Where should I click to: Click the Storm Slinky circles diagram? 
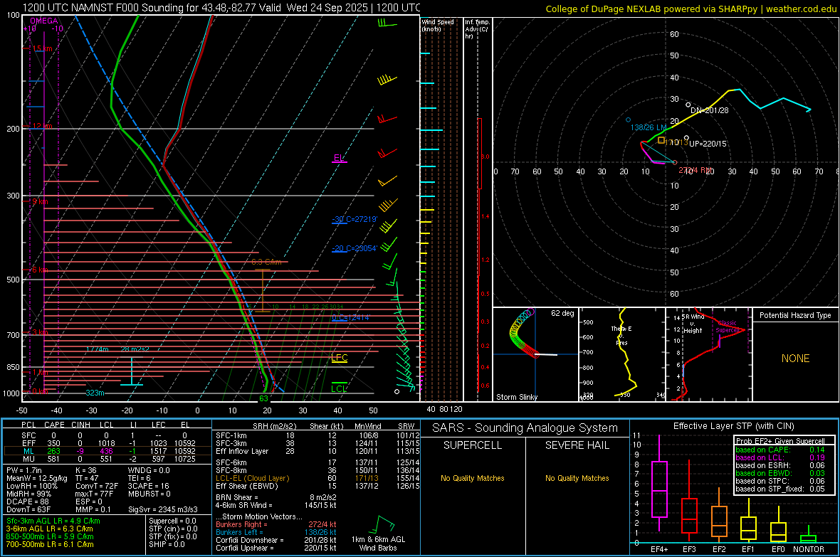[x=524, y=332]
